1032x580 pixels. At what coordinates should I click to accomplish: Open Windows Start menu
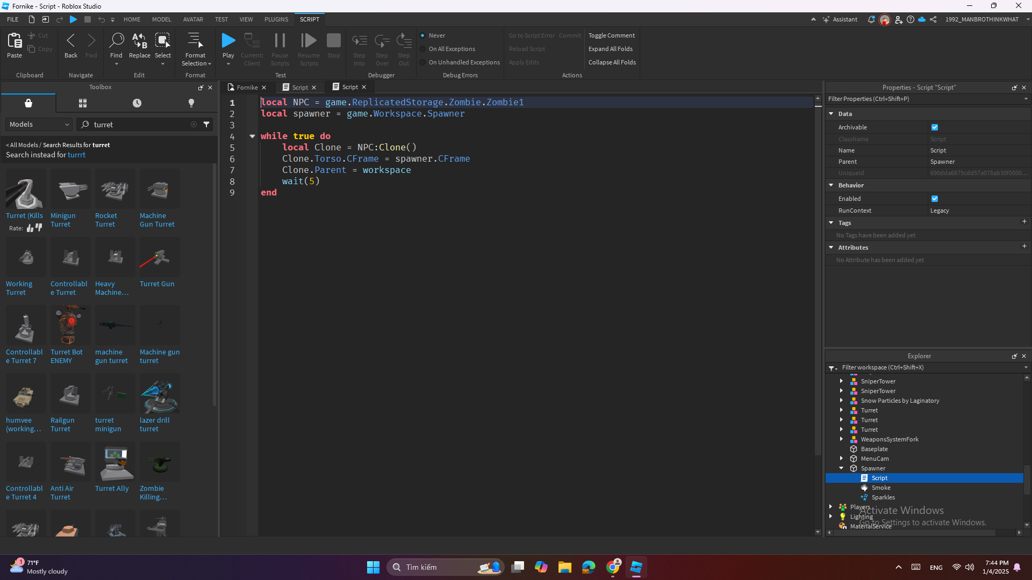coord(373,567)
